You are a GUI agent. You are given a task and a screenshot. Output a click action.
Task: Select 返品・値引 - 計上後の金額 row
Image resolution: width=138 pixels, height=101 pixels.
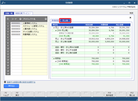pos(91,53)
